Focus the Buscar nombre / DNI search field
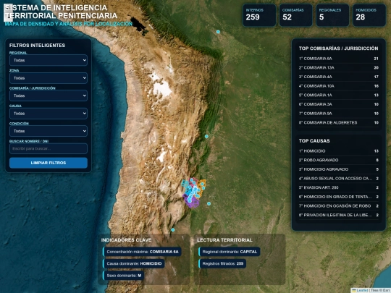The width and height of the screenshot is (391, 293). coord(49,148)
